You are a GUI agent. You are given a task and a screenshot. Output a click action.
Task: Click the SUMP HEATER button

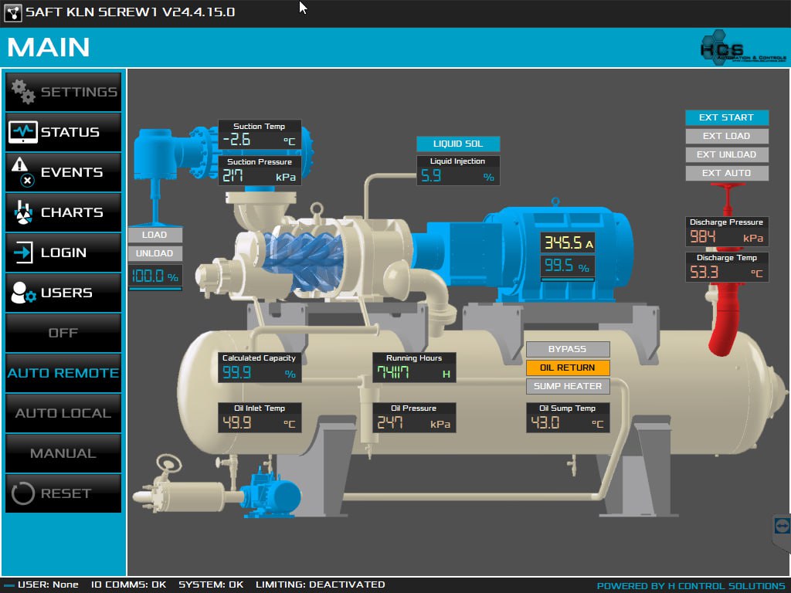pos(568,386)
